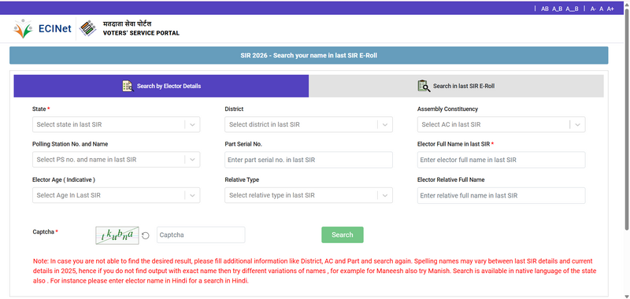Click the VOTERS' SERVICE PORTAL title text
Screen dimensions: 630x299
pyautogui.click(x=141, y=33)
